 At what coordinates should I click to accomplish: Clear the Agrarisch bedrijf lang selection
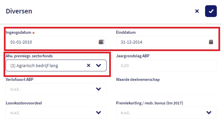tap(89, 65)
